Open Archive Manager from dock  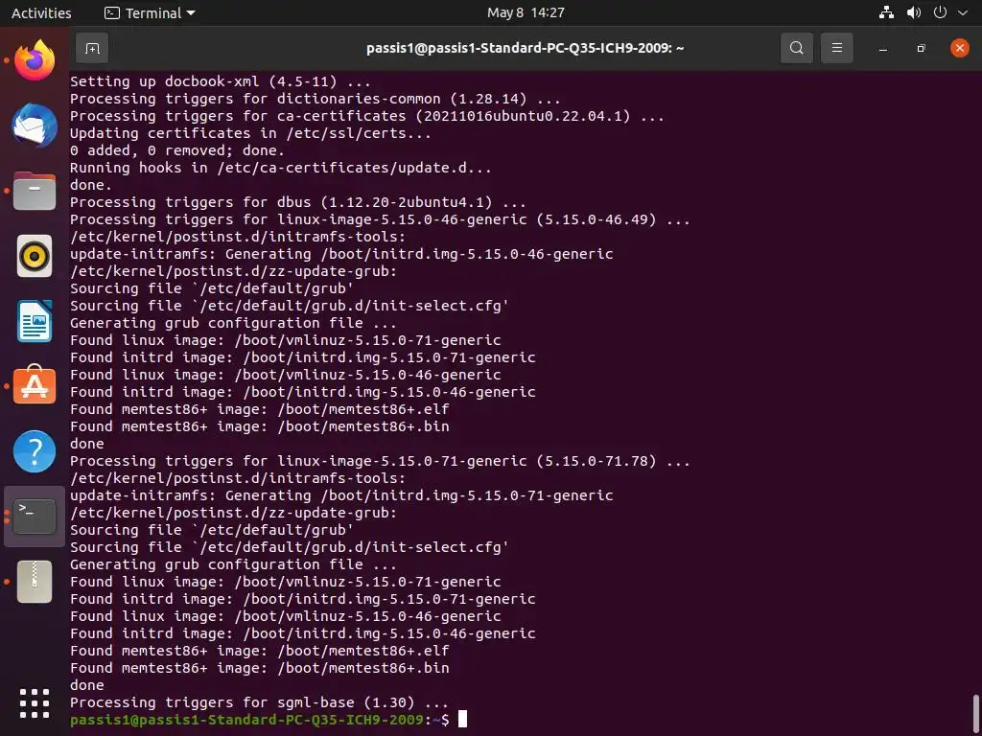35,582
